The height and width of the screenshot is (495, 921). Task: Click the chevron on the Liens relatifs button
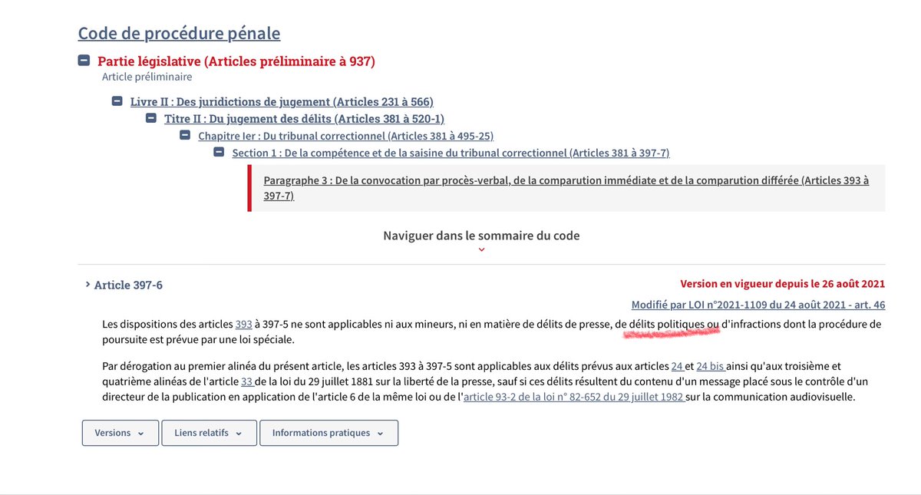(239, 433)
